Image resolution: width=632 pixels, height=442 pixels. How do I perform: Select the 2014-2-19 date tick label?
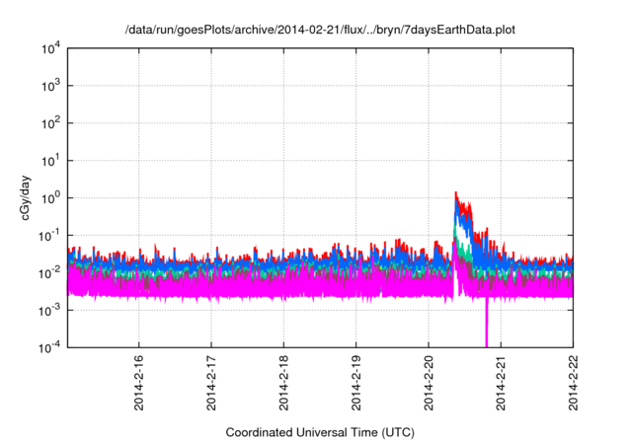[356, 383]
